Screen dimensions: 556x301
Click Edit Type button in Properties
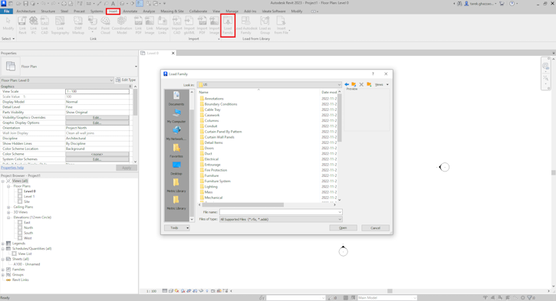pos(126,80)
